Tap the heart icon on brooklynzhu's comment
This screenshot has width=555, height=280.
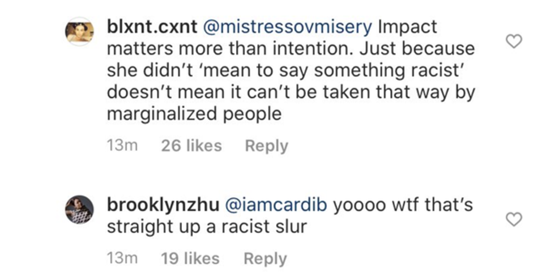[514, 219]
